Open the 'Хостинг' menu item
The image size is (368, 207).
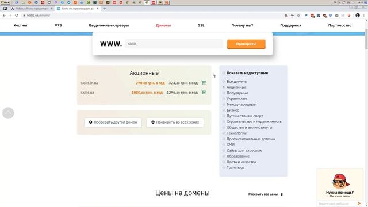click(21, 25)
